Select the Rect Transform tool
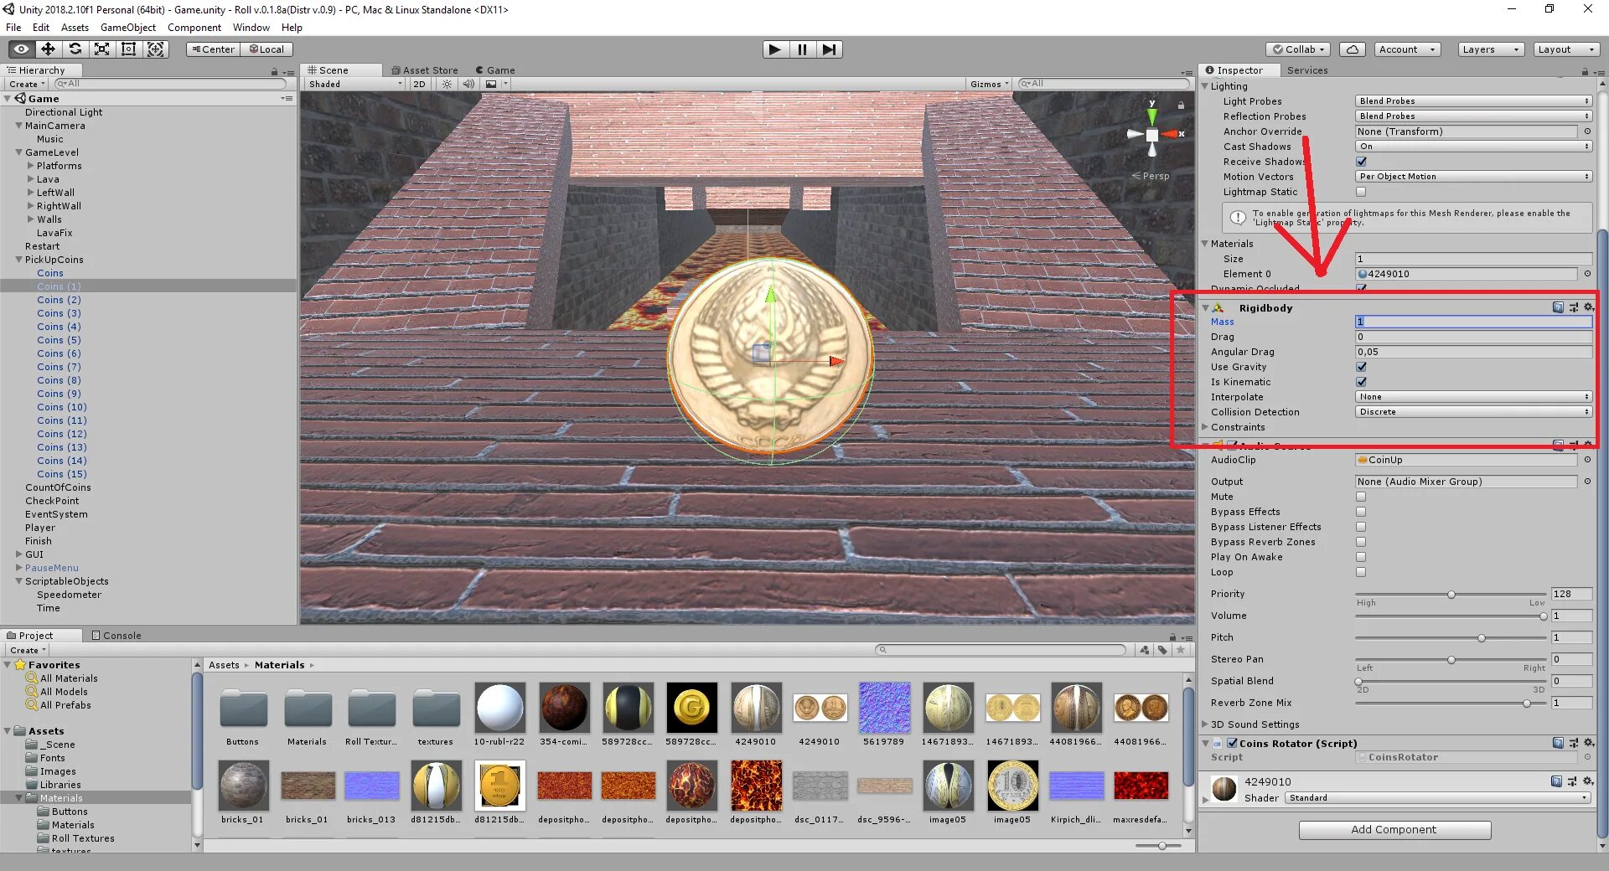Screen dimensions: 1609x871 tap(128, 49)
